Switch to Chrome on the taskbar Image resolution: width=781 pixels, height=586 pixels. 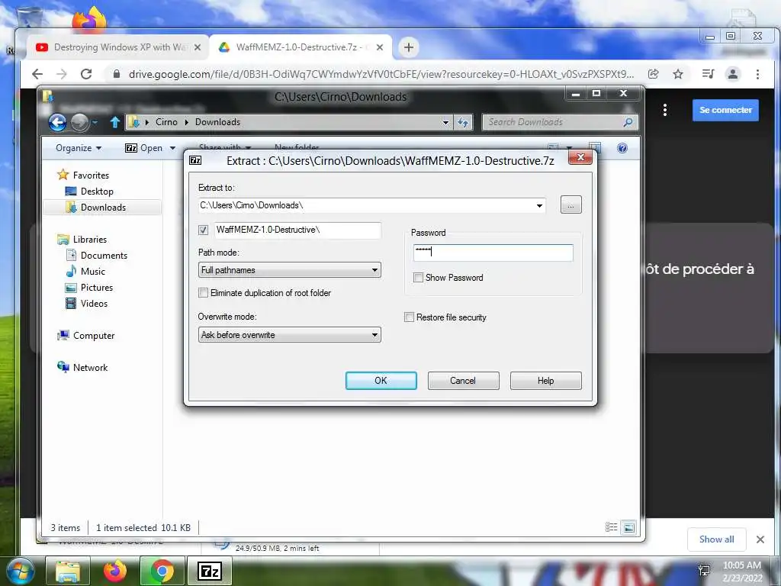[x=162, y=572]
